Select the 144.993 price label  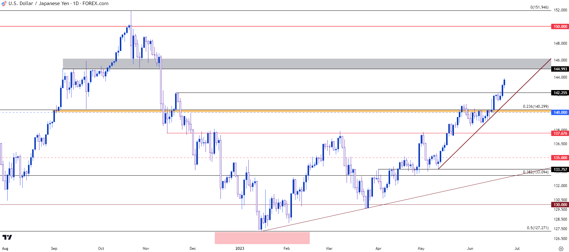(560, 69)
